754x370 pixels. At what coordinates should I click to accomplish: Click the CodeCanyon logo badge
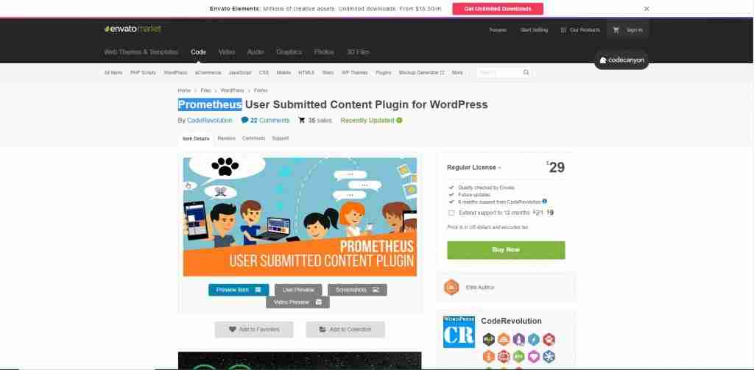621,60
